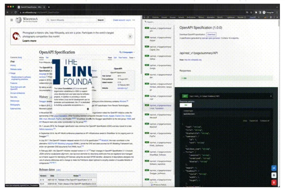285x190 pixels.
Task: Click the Incognito profile icon
Action: click(x=264, y=12)
